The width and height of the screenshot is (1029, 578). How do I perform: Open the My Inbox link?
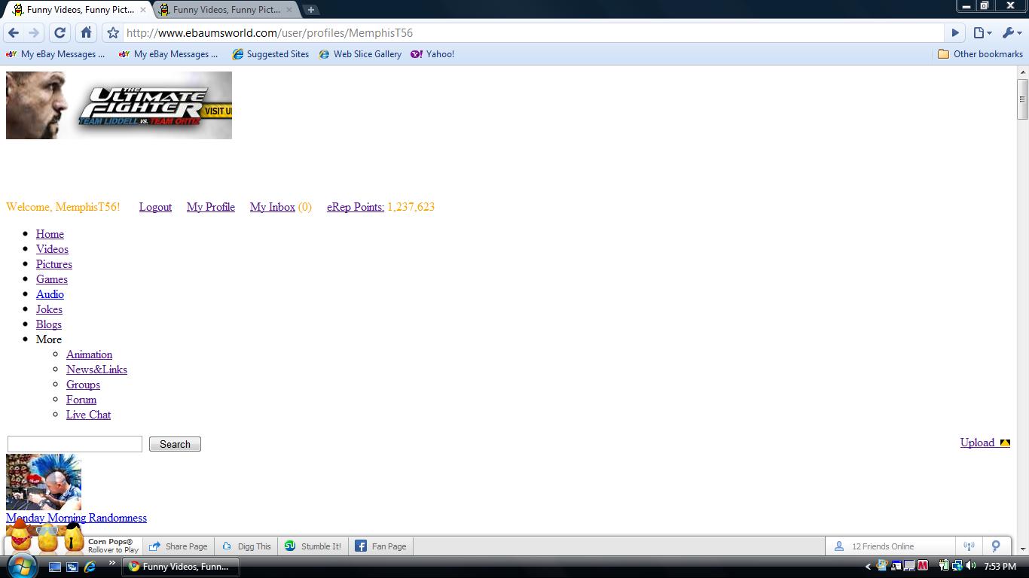pyautogui.click(x=273, y=207)
